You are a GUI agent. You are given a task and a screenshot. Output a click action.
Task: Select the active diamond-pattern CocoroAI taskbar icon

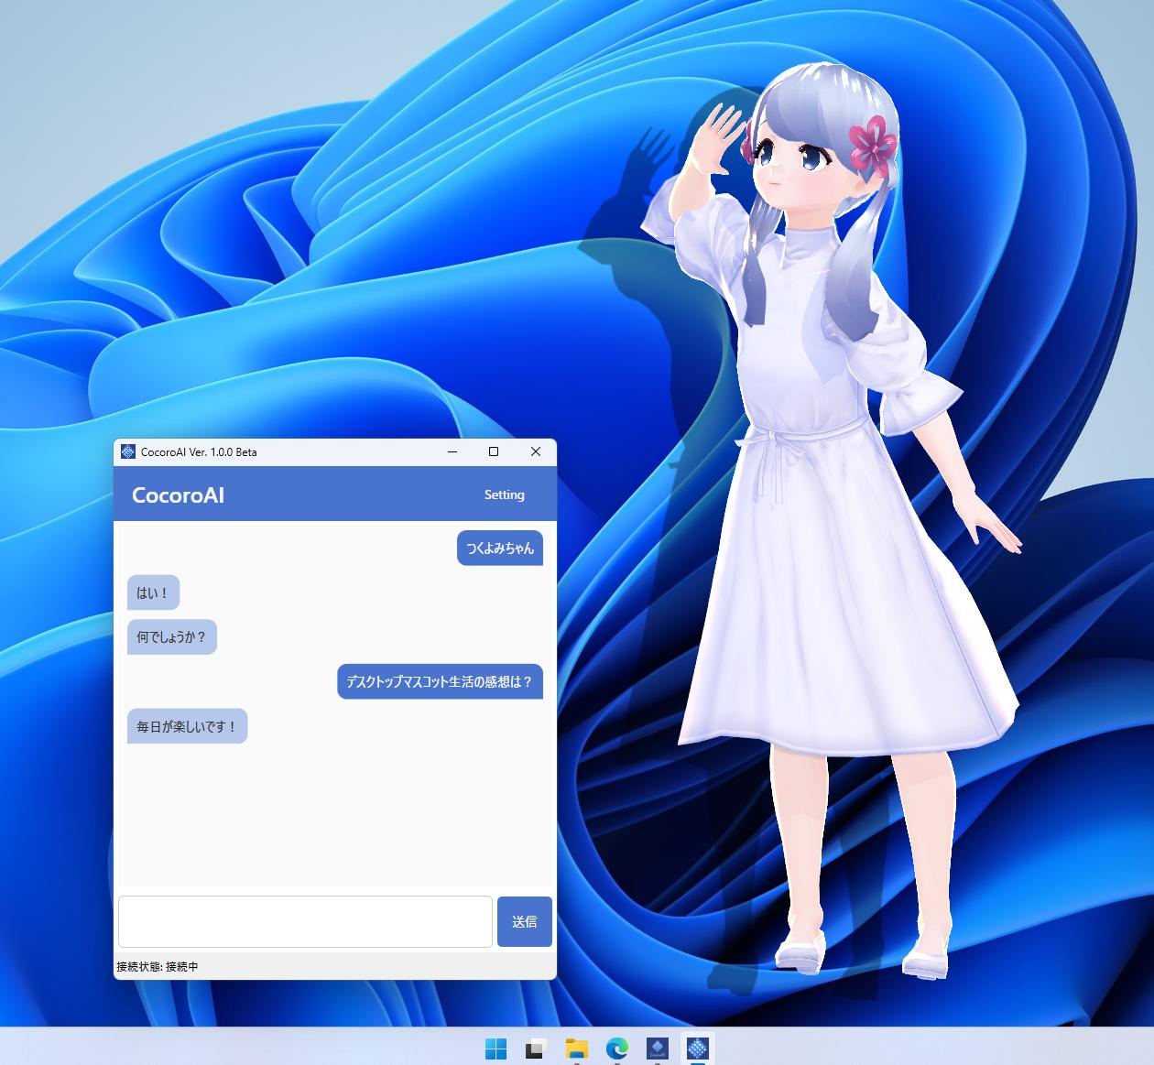[698, 1049]
